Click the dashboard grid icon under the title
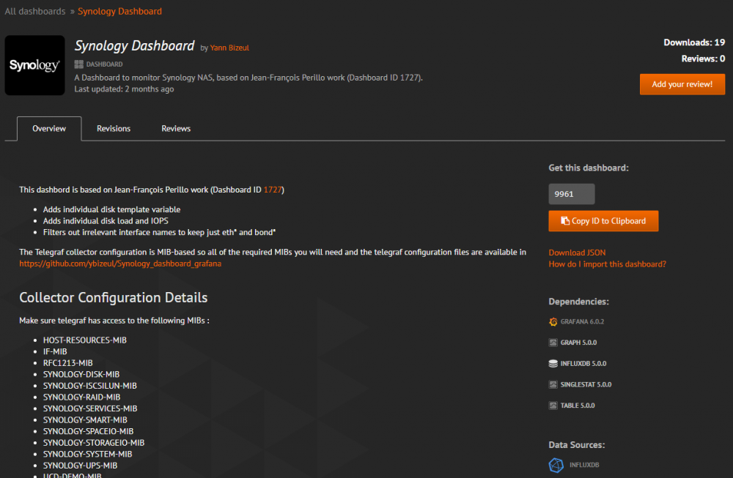Viewport: 733px width, 478px height. click(78, 64)
